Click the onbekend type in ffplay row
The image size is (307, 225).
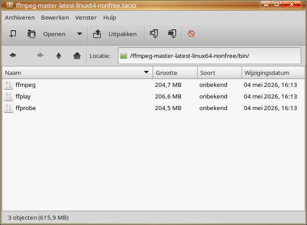(213, 96)
